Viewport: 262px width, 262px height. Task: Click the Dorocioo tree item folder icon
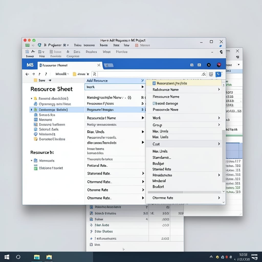click(36, 139)
